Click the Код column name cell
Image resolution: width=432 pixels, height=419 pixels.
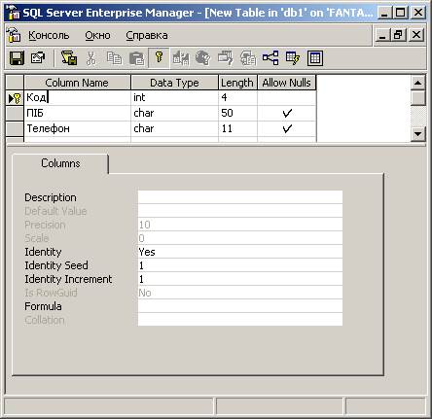(77, 98)
